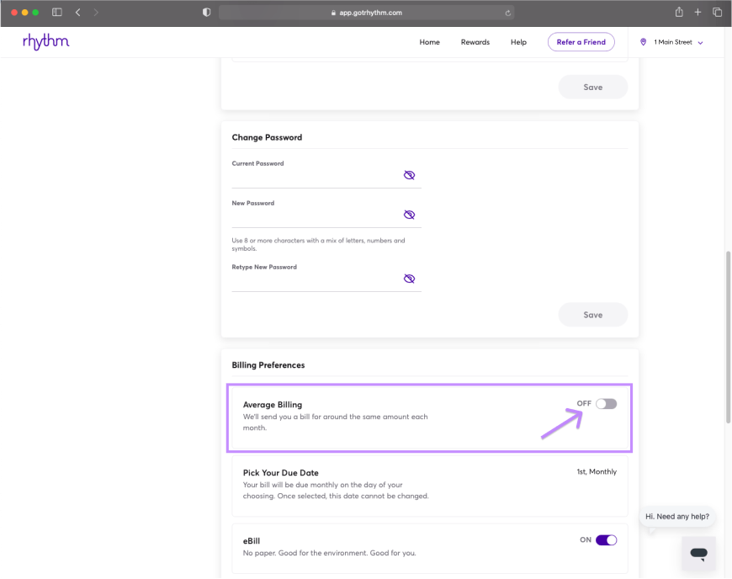Viewport: 732px width, 579px height.
Task: Reveal New Password using eye icon
Action: [409, 215]
